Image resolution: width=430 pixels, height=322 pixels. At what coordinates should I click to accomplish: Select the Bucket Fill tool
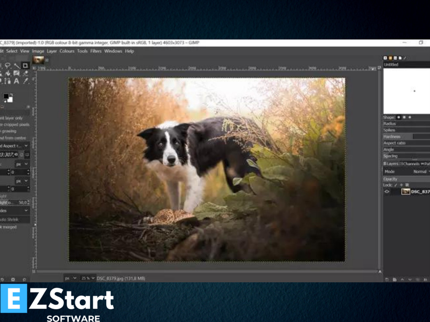pos(8,73)
